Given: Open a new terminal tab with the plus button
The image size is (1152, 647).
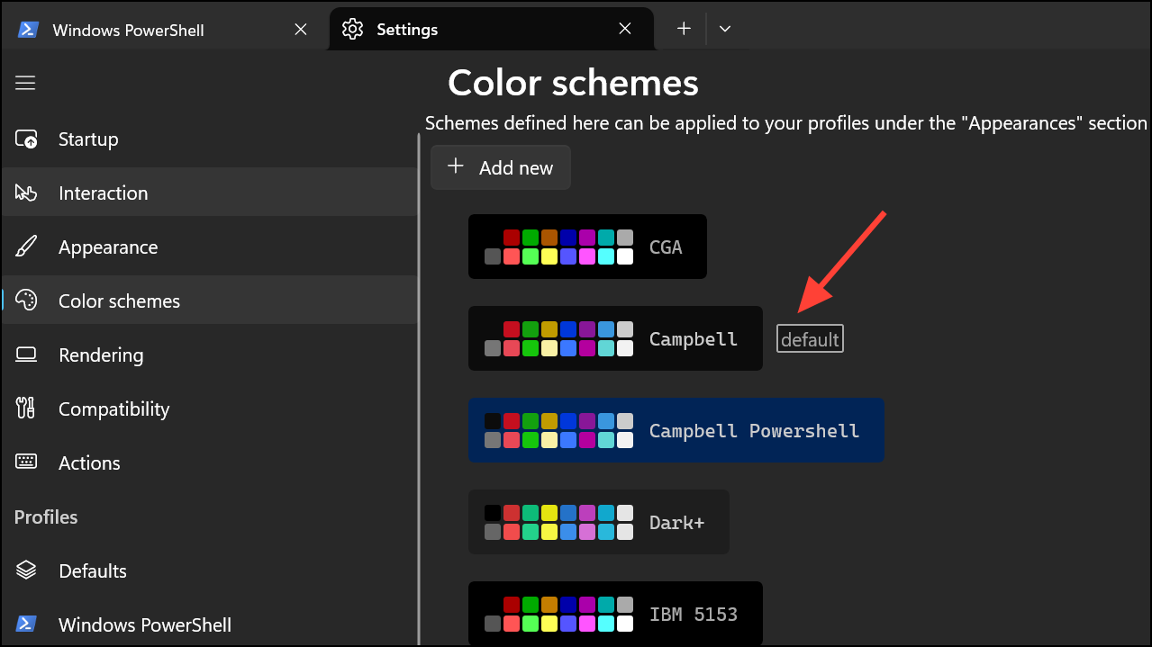Looking at the screenshot, I should tap(682, 29).
